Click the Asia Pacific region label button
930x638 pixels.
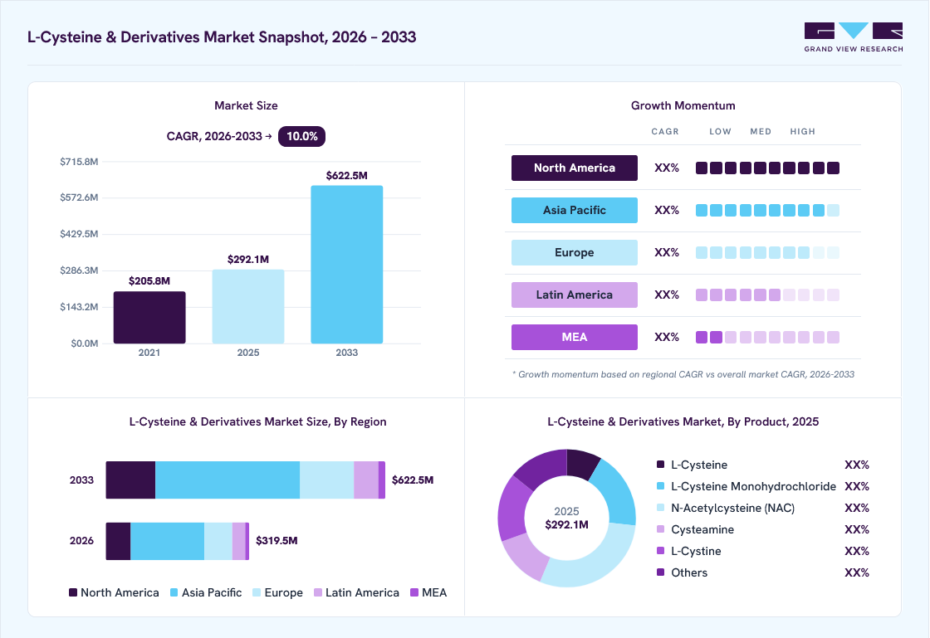coord(574,210)
